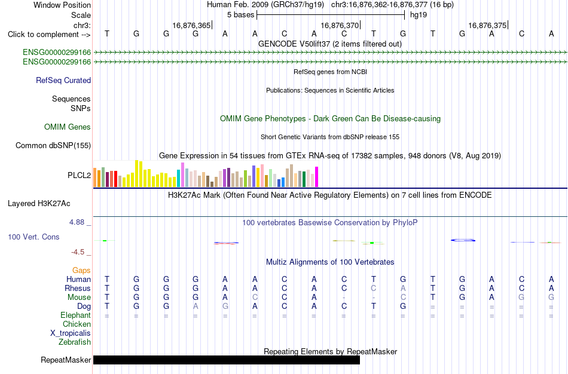Screen dimensions: 568x374
Task: Click 'Multiz Alignments of 100 Vertebrates' title
Action: pyautogui.click(x=330, y=262)
